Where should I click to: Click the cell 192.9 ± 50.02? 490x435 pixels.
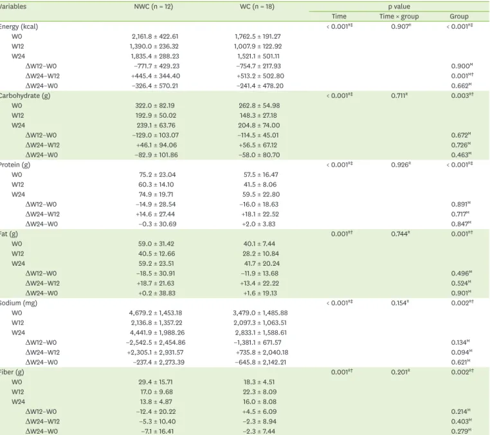156,116
